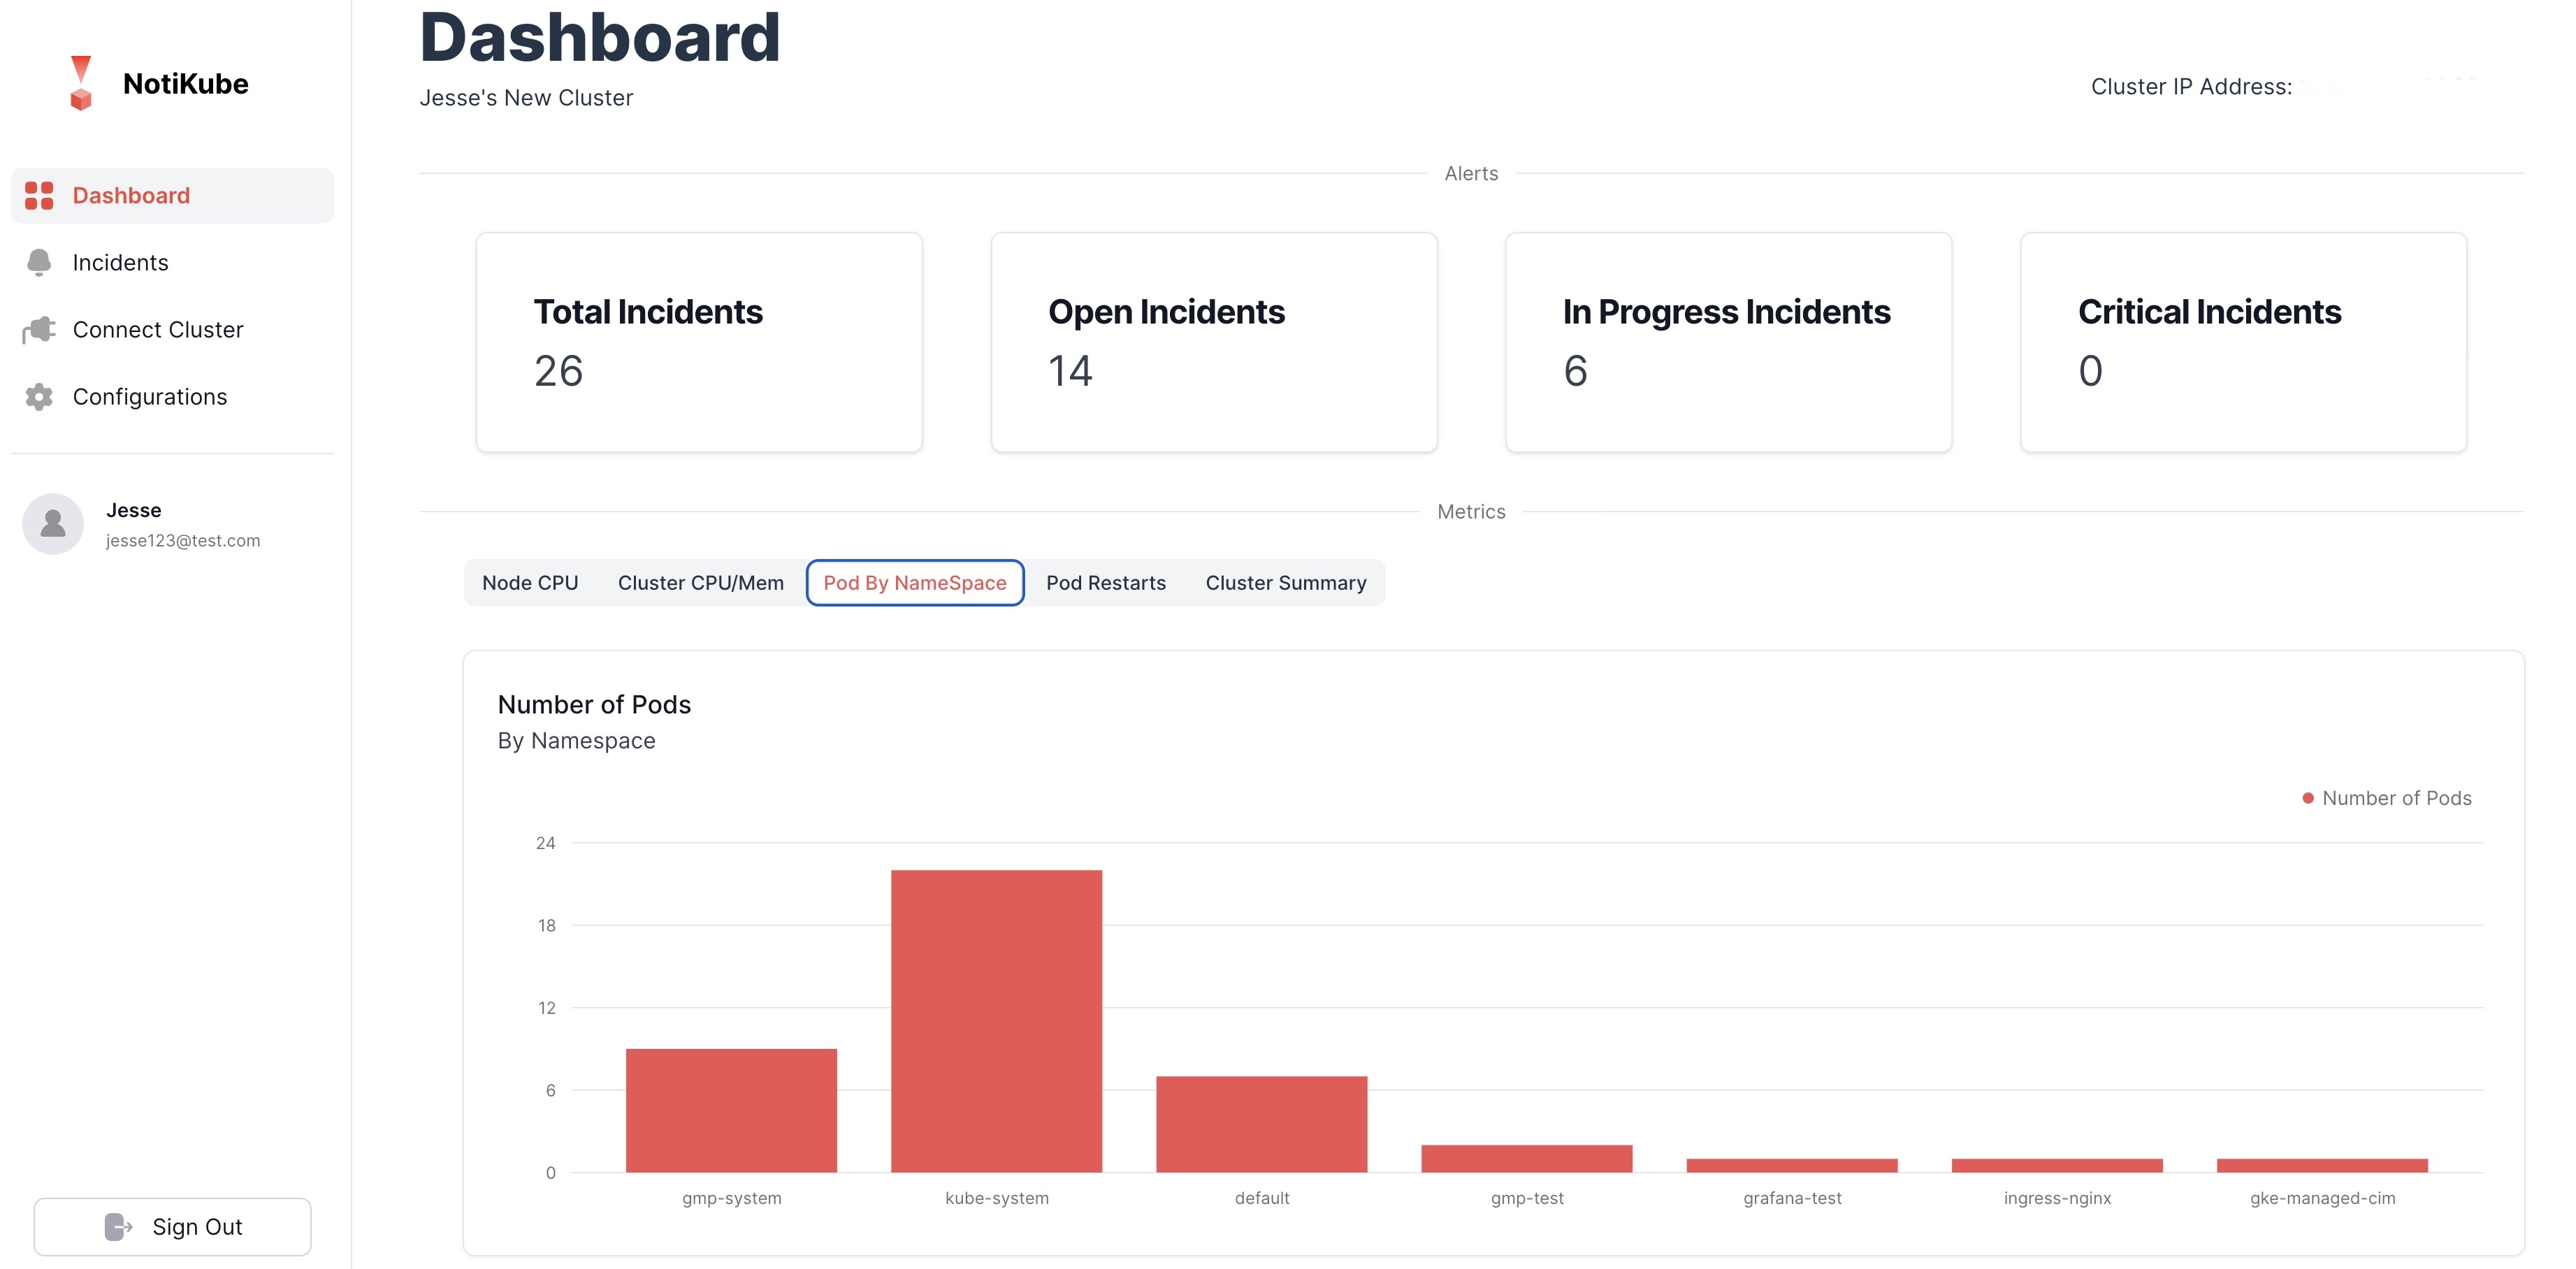Click the Incidents bell icon
The width and height of the screenshot is (2576, 1269).
(x=39, y=262)
